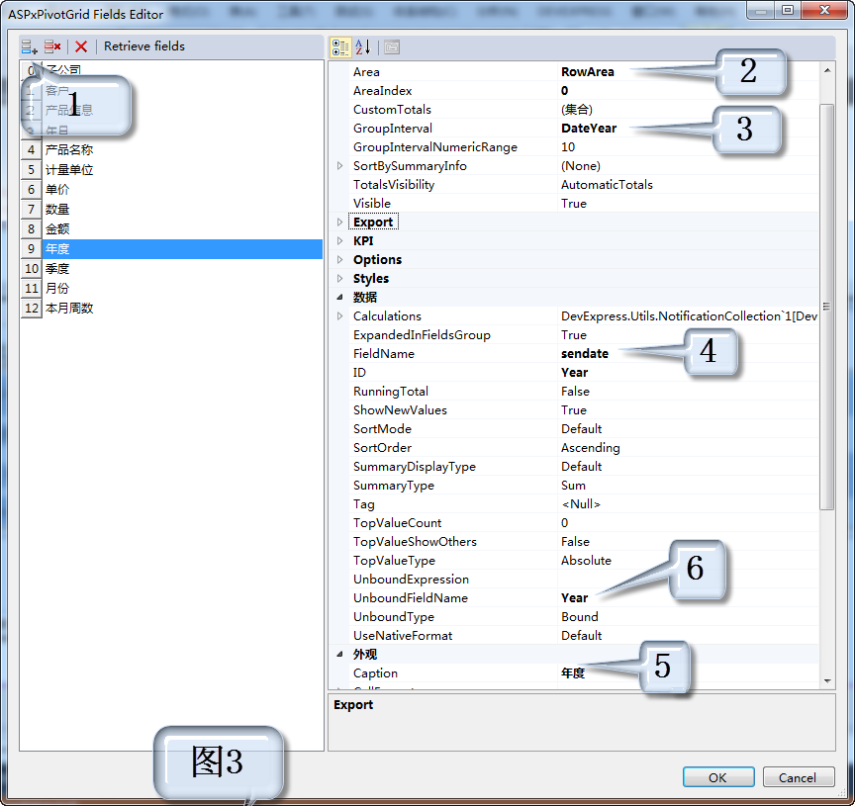Click Retrieve fields
Viewport: 855px width, 806px height.
[x=143, y=46]
